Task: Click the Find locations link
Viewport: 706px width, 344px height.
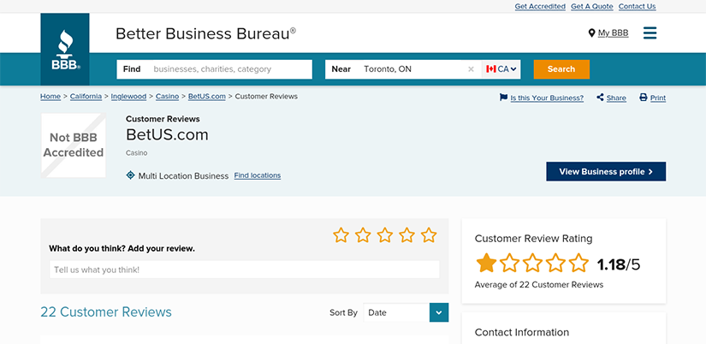Action: tap(258, 175)
